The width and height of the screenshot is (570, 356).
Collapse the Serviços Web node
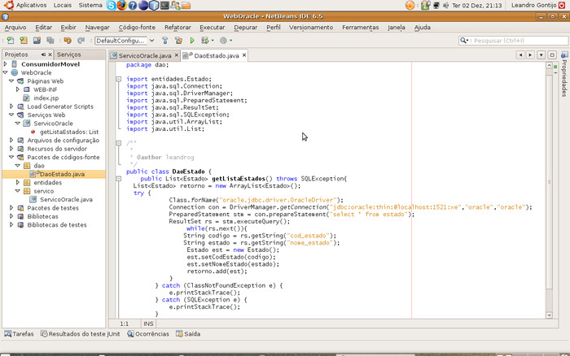tap(11, 115)
